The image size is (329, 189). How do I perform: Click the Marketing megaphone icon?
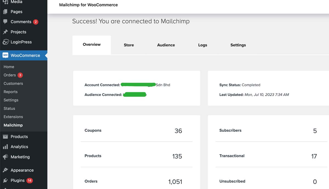pos(5,157)
